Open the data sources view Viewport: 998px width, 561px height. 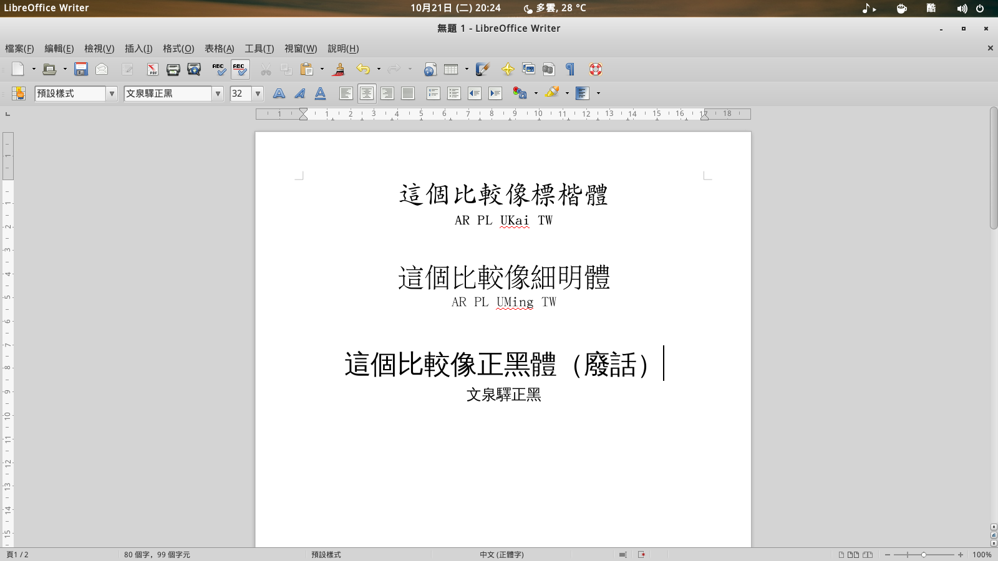point(549,69)
